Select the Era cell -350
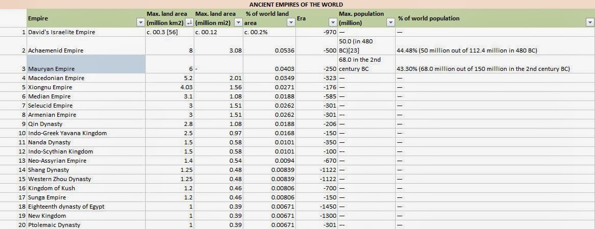 coord(317,142)
